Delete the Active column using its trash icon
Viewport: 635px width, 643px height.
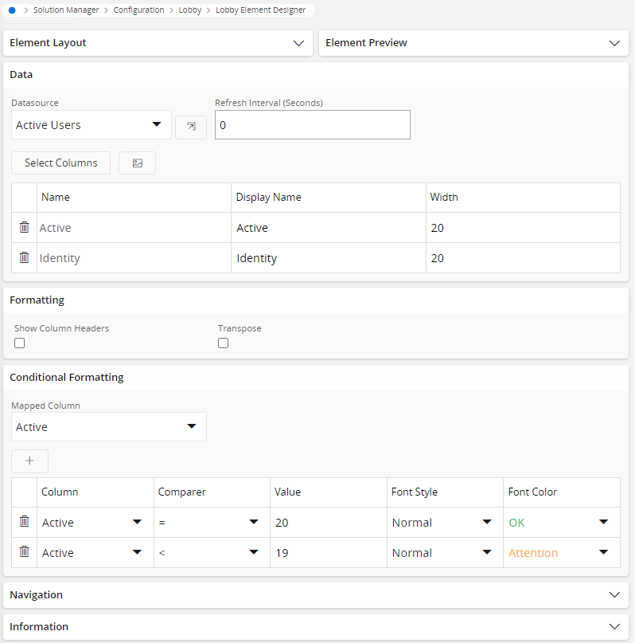click(24, 227)
